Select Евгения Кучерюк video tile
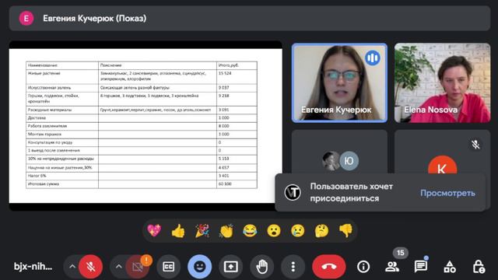Image resolution: width=498 pixels, height=280 pixels. click(x=339, y=83)
